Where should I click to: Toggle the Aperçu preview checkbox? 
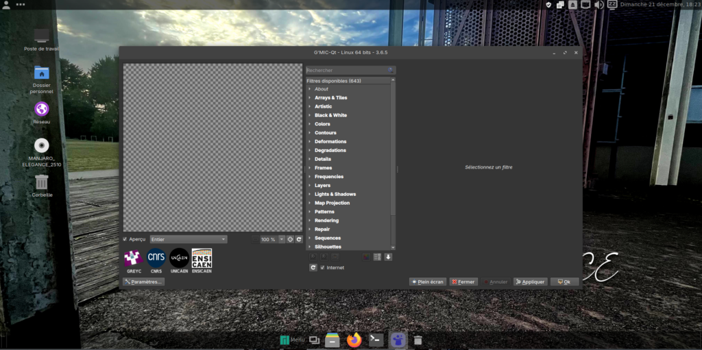125,239
